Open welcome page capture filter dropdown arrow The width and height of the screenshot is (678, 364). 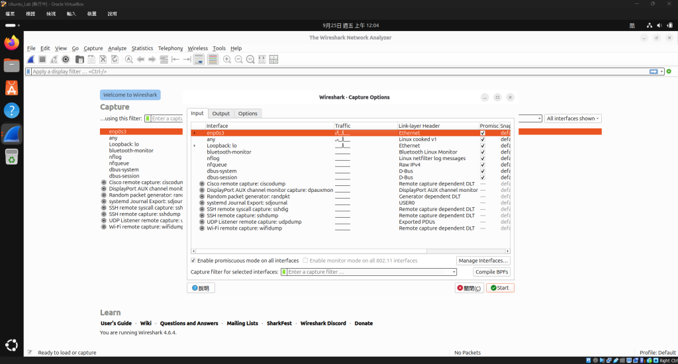(x=539, y=118)
